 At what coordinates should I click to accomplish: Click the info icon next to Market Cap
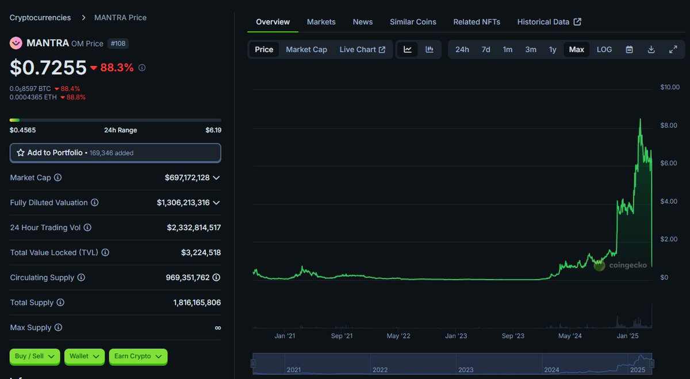pyautogui.click(x=57, y=177)
